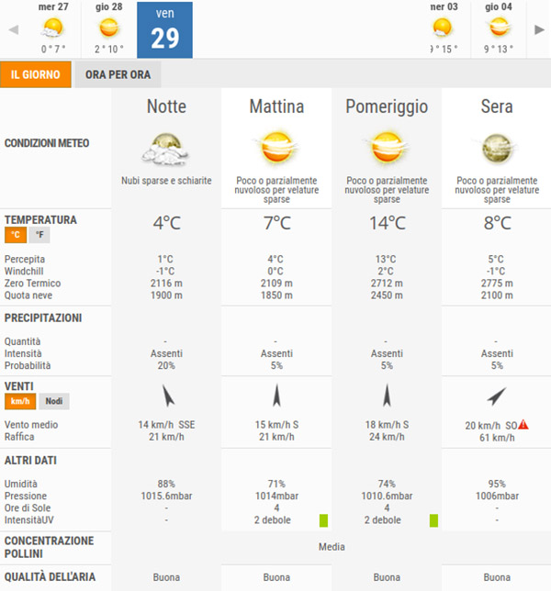Switch temperature units to °F
Viewport: 551px width, 591px height.
pyautogui.click(x=39, y=235)
